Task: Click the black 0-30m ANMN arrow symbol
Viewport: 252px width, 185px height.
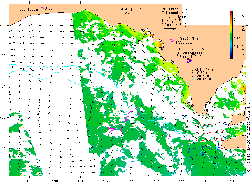Action: point(194,73)
